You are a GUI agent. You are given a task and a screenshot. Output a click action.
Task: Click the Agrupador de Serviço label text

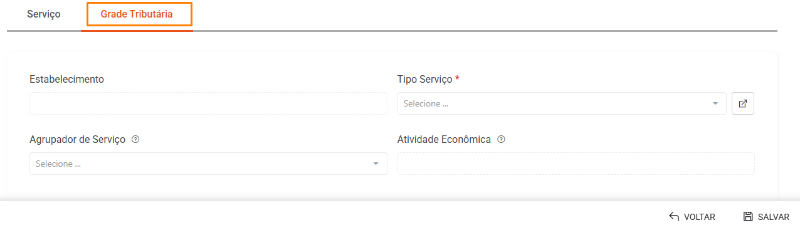78,139
